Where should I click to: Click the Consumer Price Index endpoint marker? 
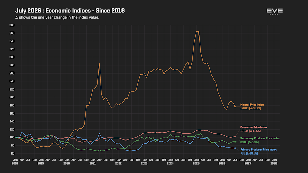click(x=235, y=137)
